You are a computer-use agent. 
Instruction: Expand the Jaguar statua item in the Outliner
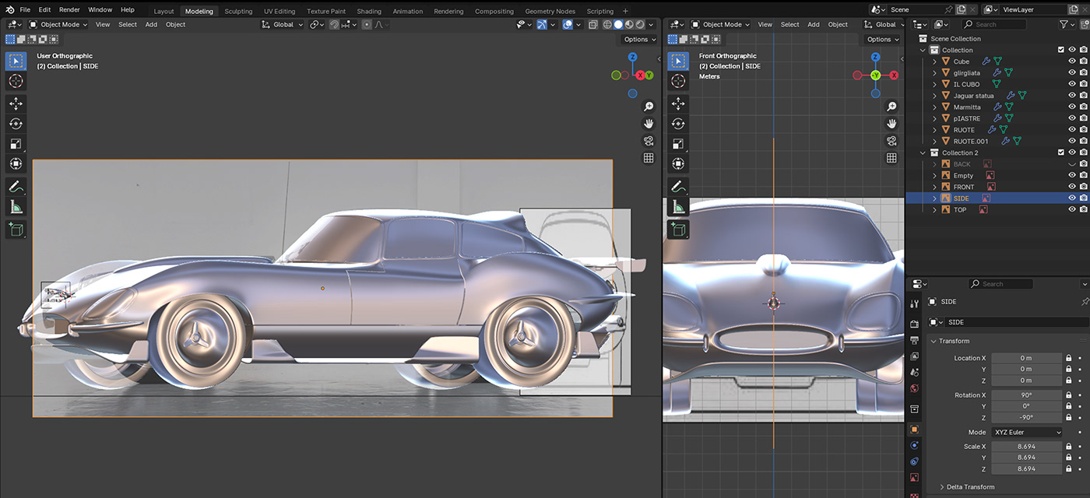pyautogui.click(x=934, y=95)
